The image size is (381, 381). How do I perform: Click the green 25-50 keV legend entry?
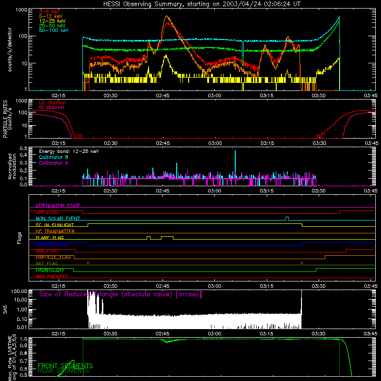click(52, 26)
